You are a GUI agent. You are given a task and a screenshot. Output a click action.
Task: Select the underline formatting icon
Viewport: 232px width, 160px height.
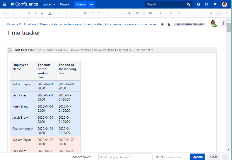[42, 13]
